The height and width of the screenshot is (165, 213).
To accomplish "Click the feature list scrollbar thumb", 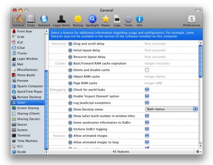I will click(201, 61).
